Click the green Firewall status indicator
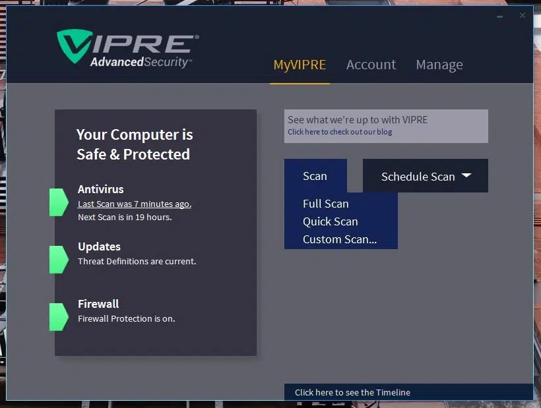This screenshot has height=408, width=541. coord(59,317)
